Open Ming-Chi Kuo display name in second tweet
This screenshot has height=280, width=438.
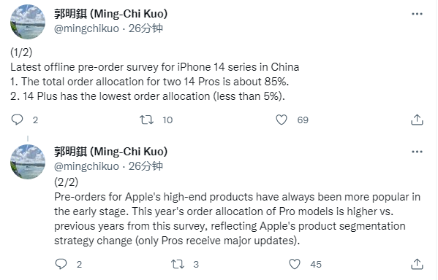click(111, 151)
